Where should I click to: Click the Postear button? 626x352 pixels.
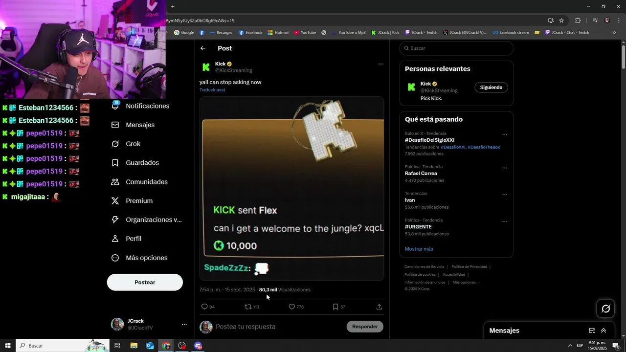(x=145, y=282)
